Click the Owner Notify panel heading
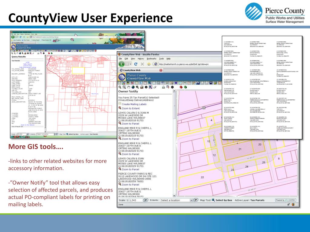310x232 pixels. (128, 91)
